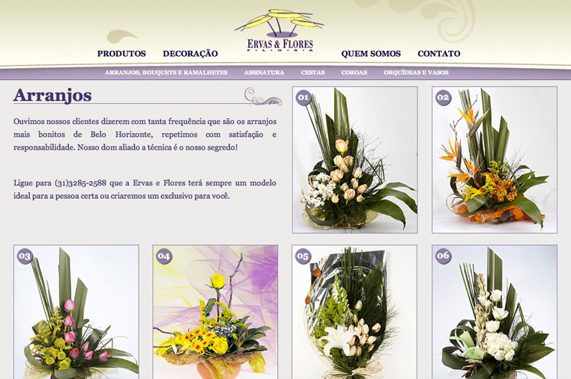Click the 02 number badge
The width and height of the screenshot is (571, 379).
pyautogui.click(x=443, y=97)
